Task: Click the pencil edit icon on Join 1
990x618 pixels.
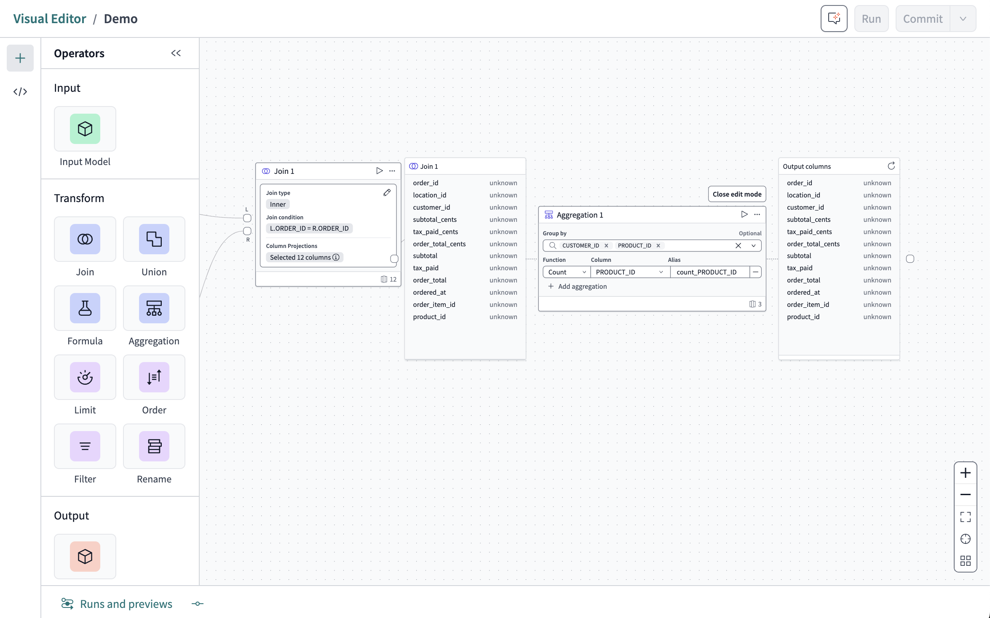Action: pyautogui.click(x=387, y=192)
